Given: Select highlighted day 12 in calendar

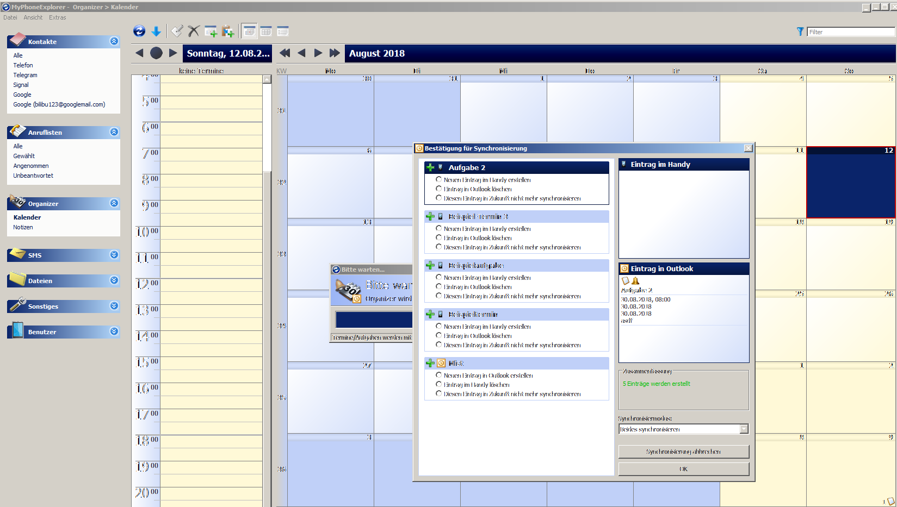Looking at the screenshot, I should pos(851,183).
